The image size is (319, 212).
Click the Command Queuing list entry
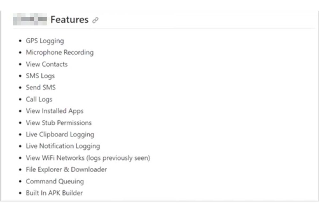click(x=55, y=181)
